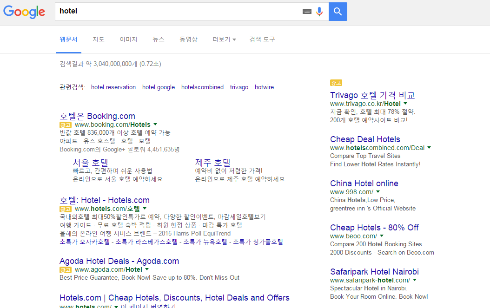
Task: Click 초특가 라스베가스호텔 link
Action: click(x=146, y=242)
